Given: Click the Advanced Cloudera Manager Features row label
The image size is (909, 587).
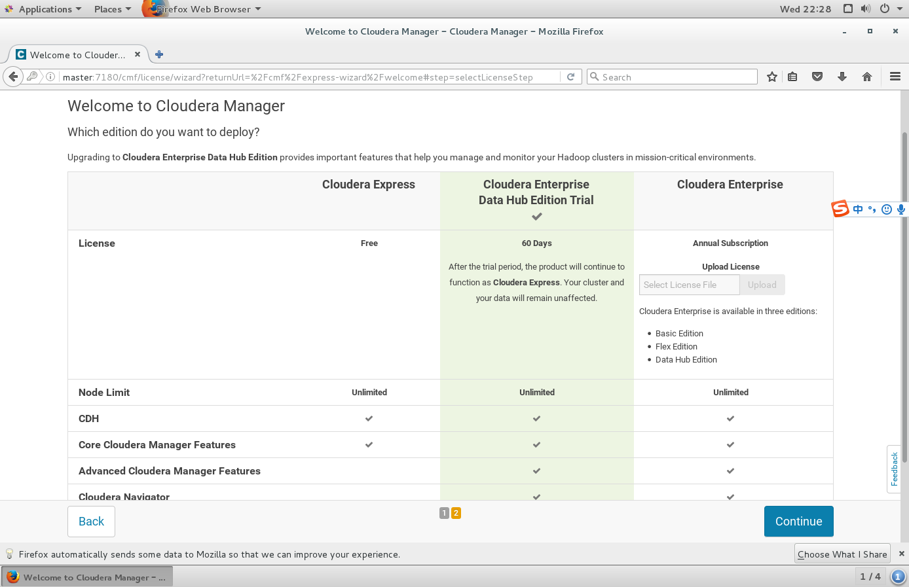Looking at the screenshot, I should pos(170,471).
